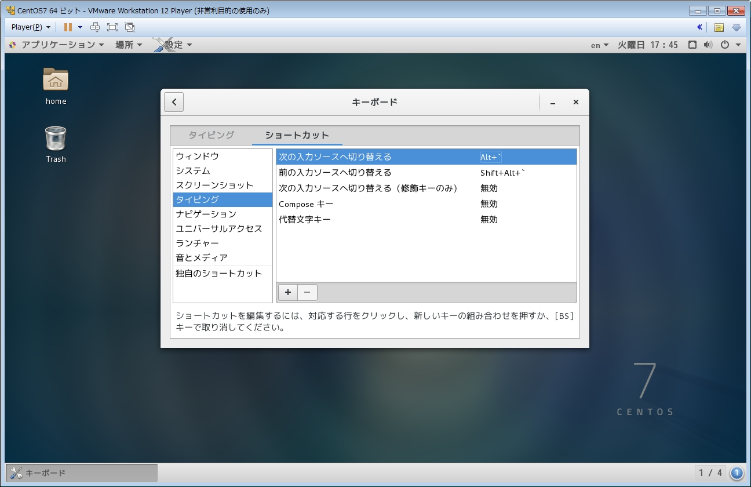Pause the virtual machine with the orange pause icon
The image size is (751, 487).
68,27
